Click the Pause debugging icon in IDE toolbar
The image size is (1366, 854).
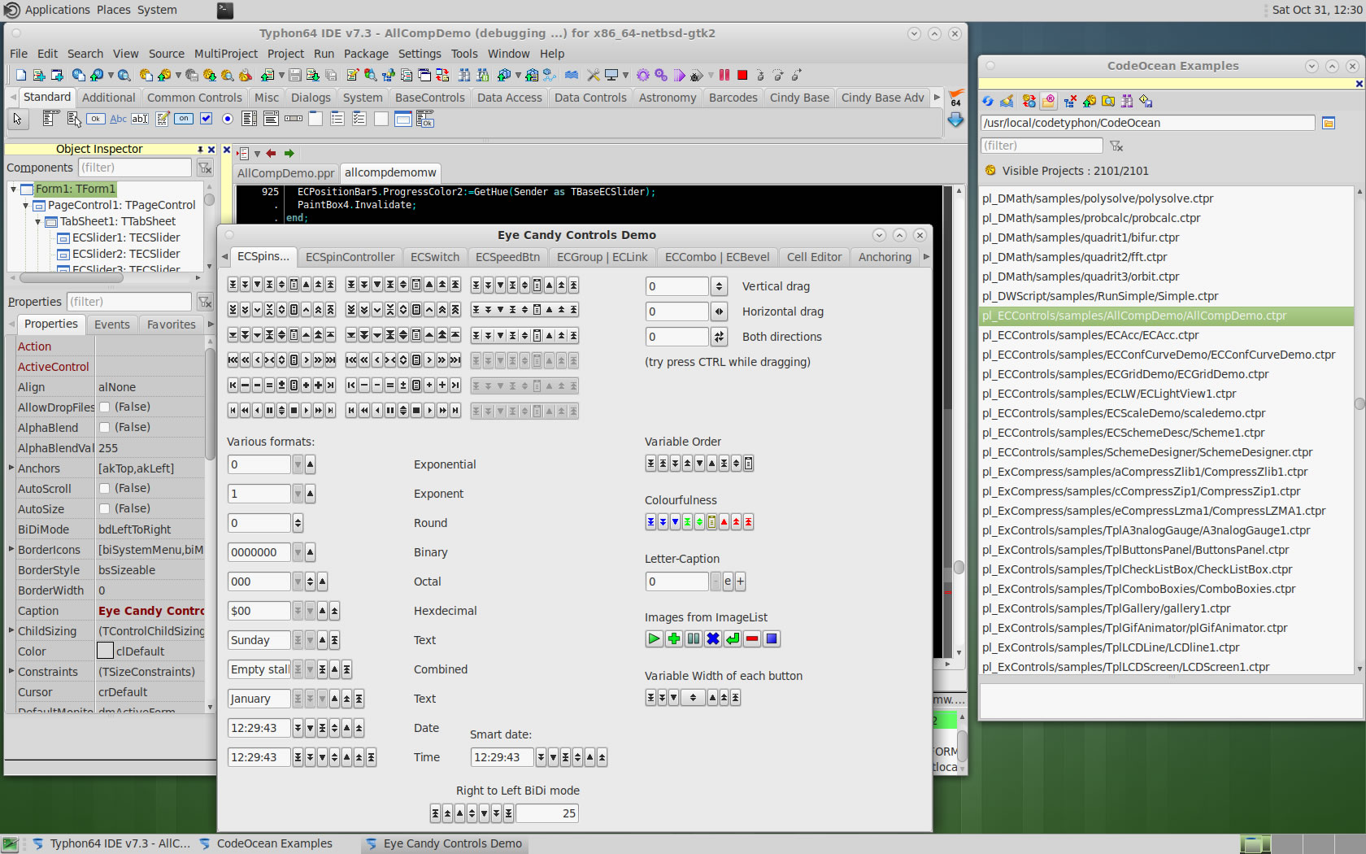pos(724,75)
